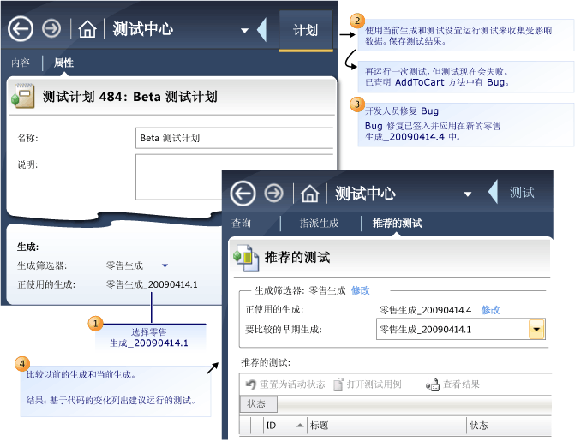Switch to the 属性 tab
The width and height of the screenshot is (575, 447).
(x=63, y=63)
